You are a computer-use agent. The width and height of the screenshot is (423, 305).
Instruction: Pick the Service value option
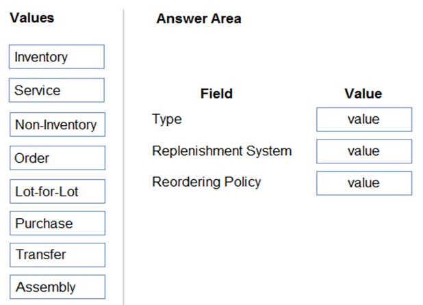[x=56, y=90]
